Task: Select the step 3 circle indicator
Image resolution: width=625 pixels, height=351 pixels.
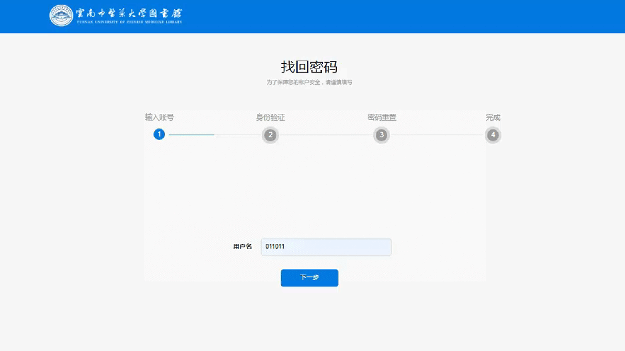Action: (382, 135)
